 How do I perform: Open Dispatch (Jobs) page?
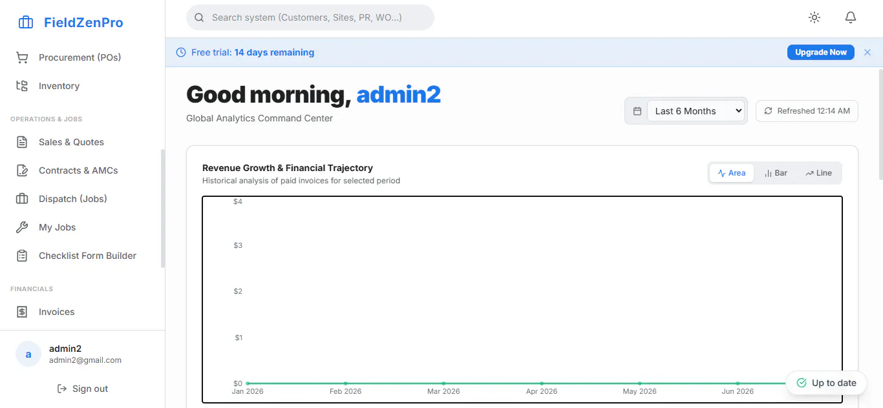click(x=80, y=199)
